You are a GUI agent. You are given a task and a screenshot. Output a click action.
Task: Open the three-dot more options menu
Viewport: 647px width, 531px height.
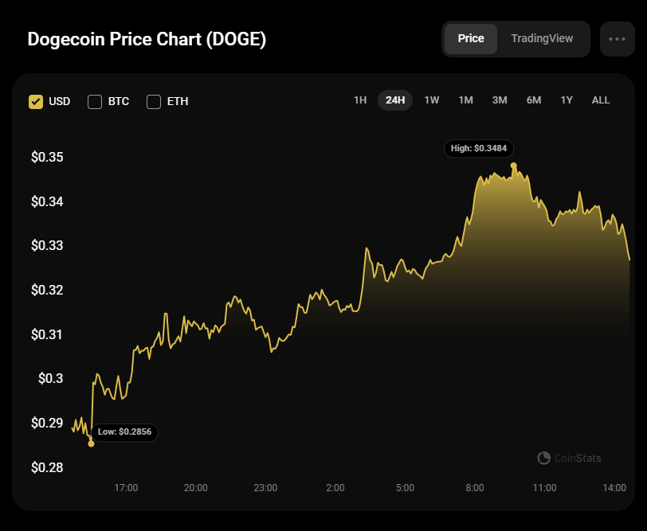point(617,39)
